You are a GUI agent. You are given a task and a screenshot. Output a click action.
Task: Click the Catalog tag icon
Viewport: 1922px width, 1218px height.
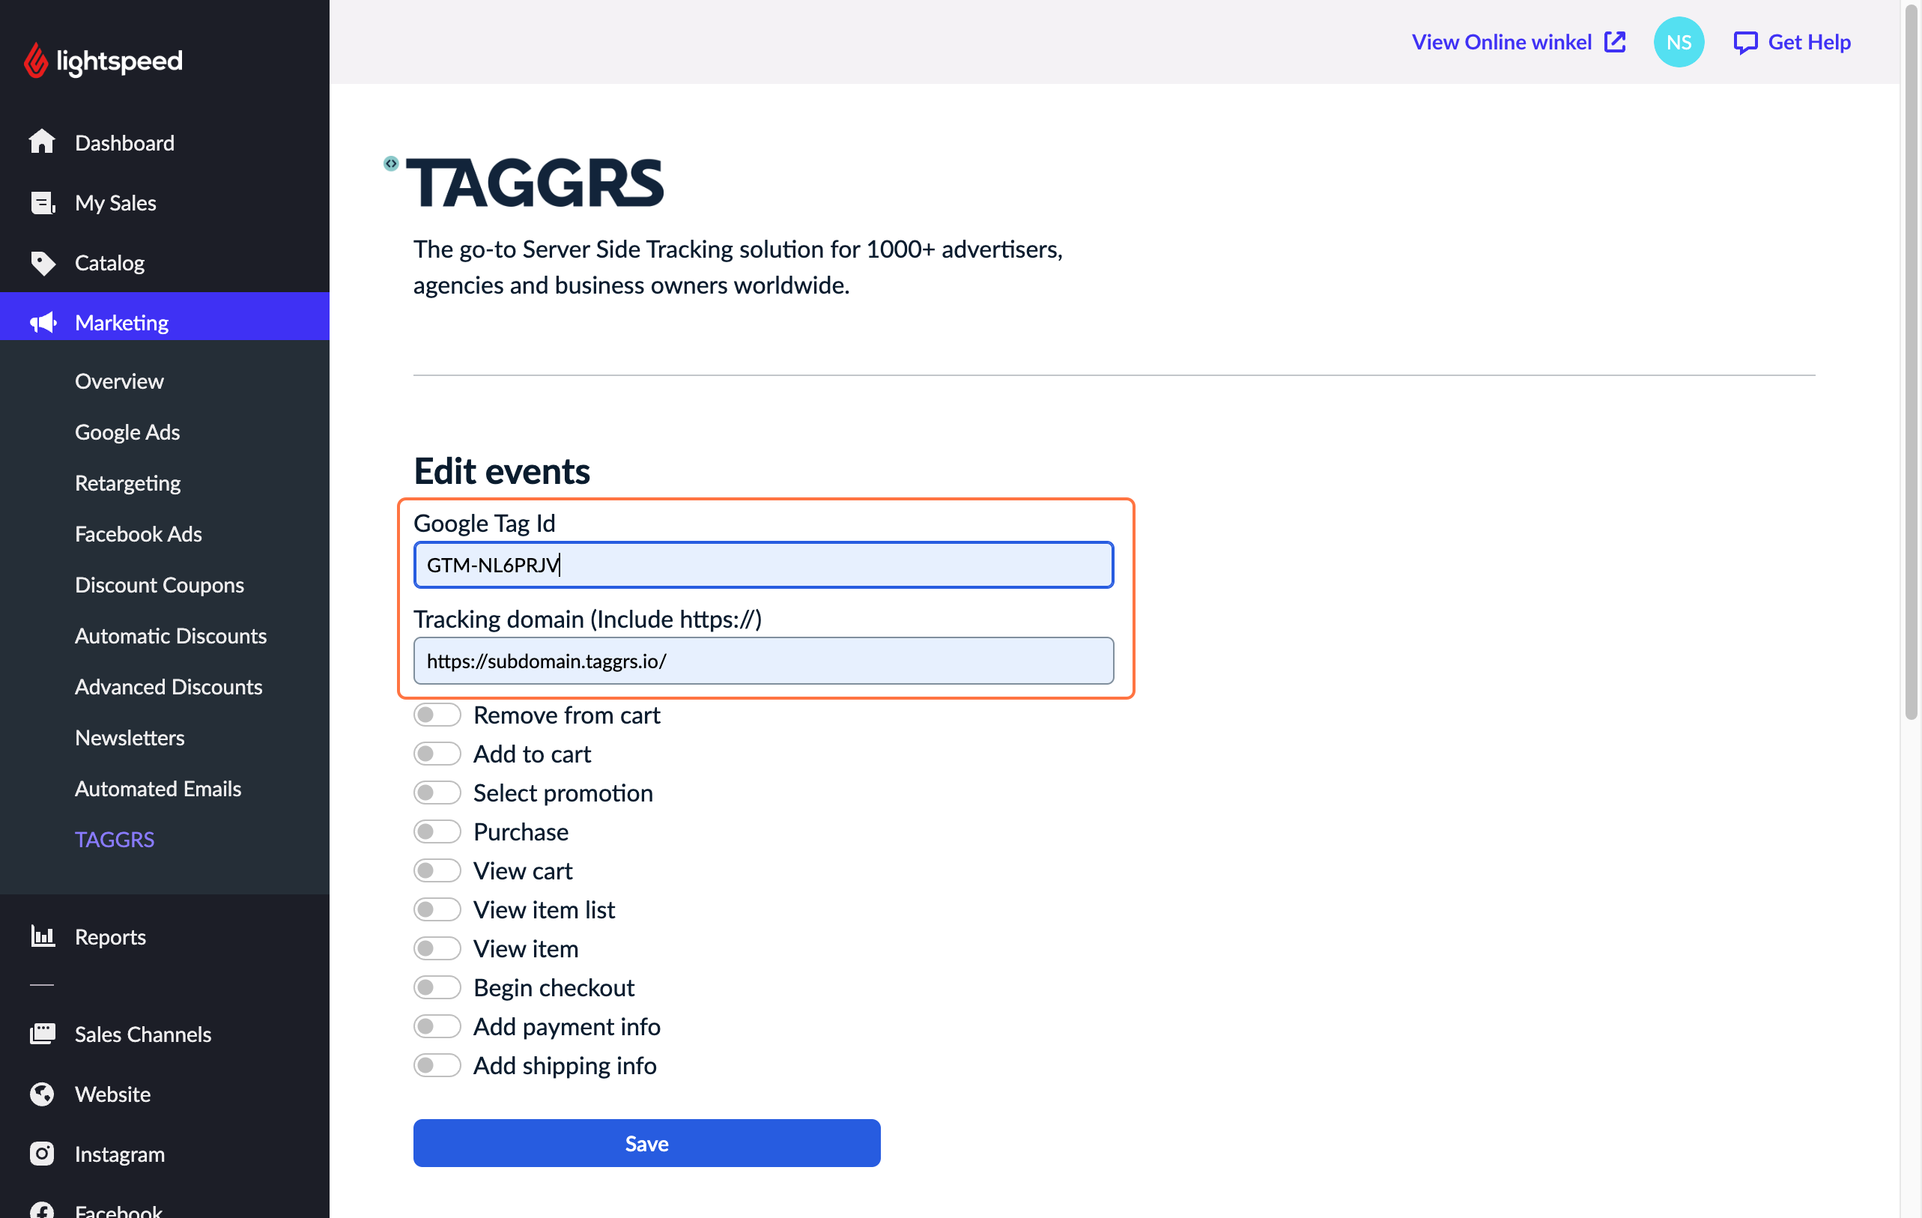tap(42, 263)
